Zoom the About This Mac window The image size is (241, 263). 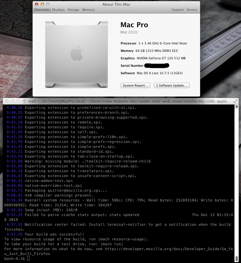click(x=48, y=4)
